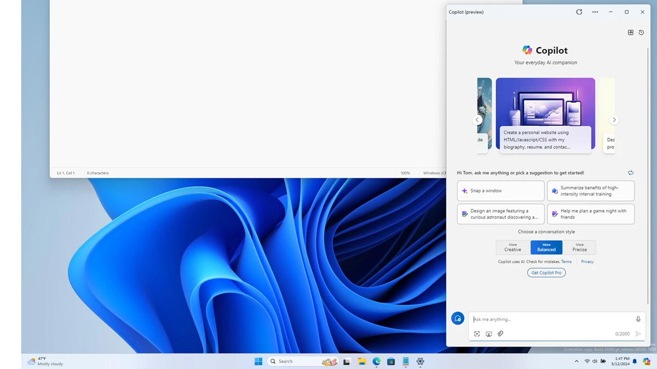Viewport: 657px width, 369px height.
Task: Click the 0/2000 character counter
Action: tap(623, 334)
